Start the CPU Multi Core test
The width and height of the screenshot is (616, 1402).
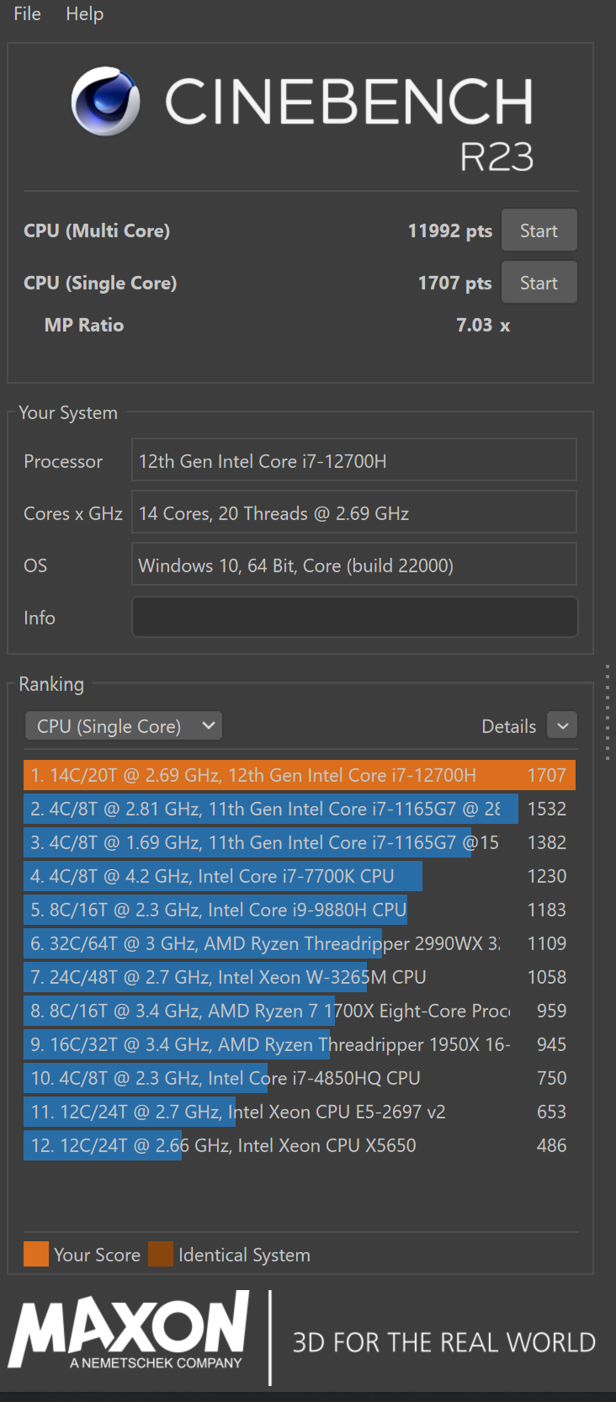[x=539, y=231]
